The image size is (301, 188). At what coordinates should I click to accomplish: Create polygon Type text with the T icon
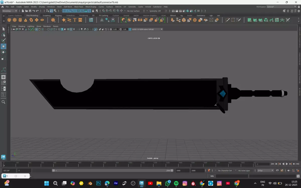click(x=75, y=20)
